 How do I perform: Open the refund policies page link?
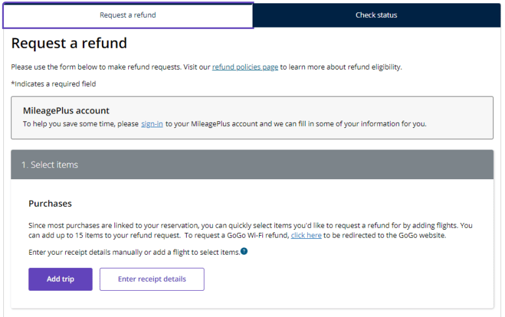(245, 67)
